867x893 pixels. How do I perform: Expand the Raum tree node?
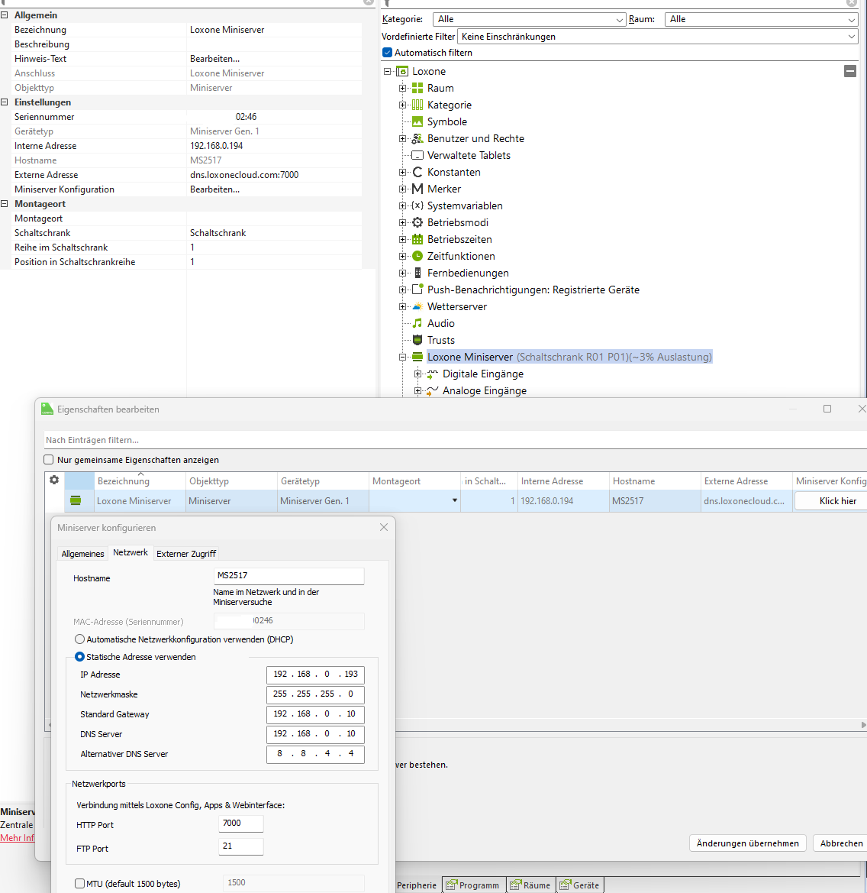403,89
